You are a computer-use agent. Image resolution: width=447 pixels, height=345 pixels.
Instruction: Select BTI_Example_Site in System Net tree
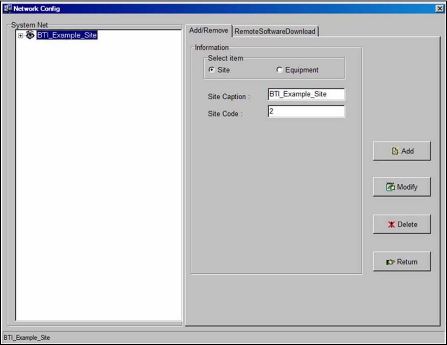(x=67, y=35)
